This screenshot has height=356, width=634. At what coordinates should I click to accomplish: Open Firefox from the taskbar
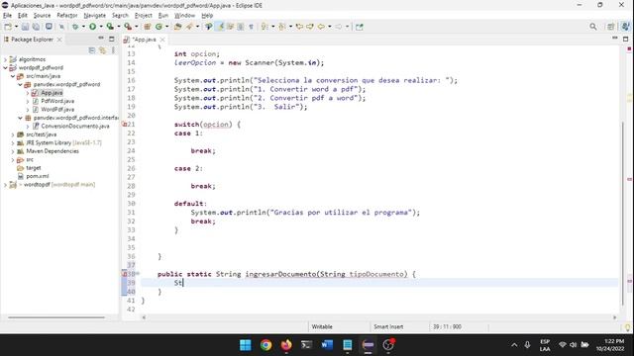point(286,345)
